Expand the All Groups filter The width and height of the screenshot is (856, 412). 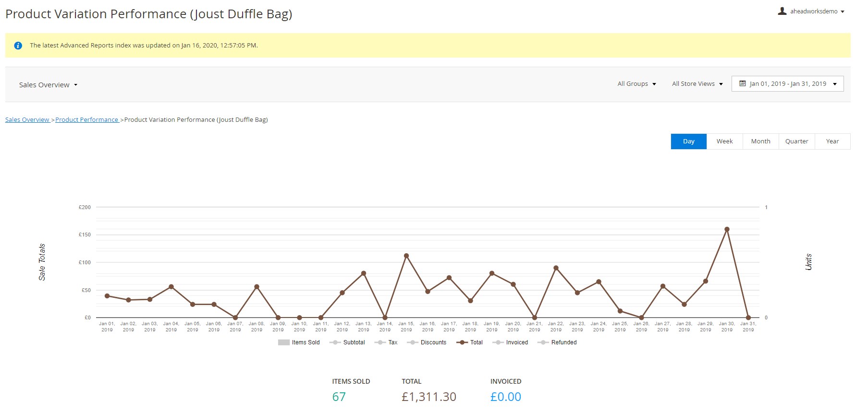[x=636, y=84]
